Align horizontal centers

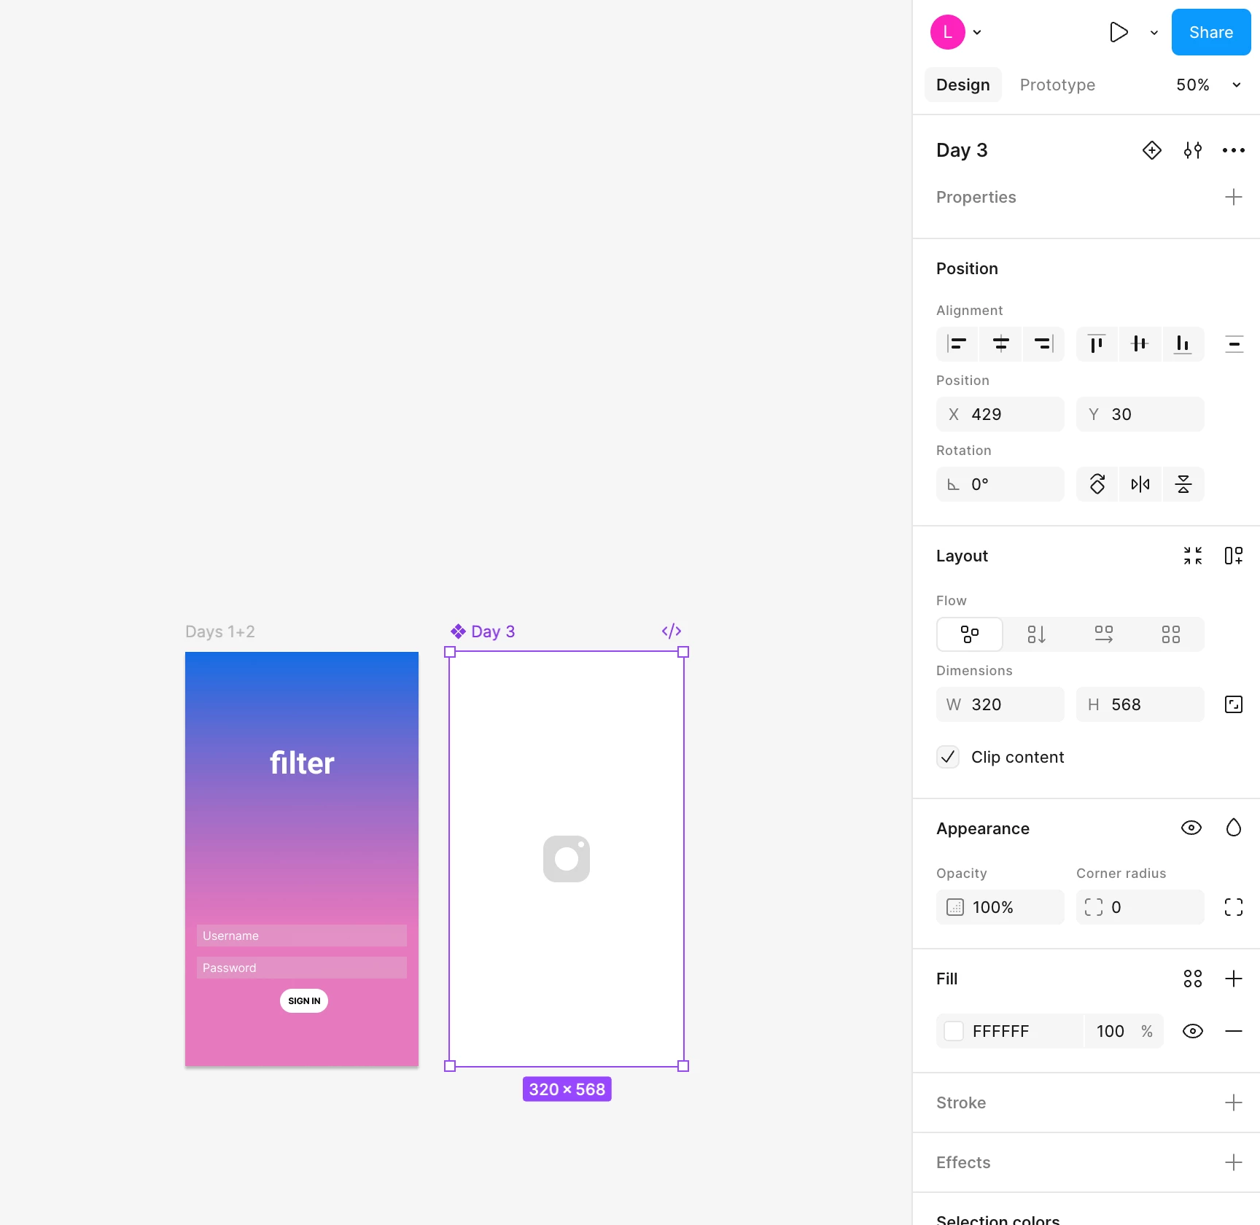point(1001,343)
